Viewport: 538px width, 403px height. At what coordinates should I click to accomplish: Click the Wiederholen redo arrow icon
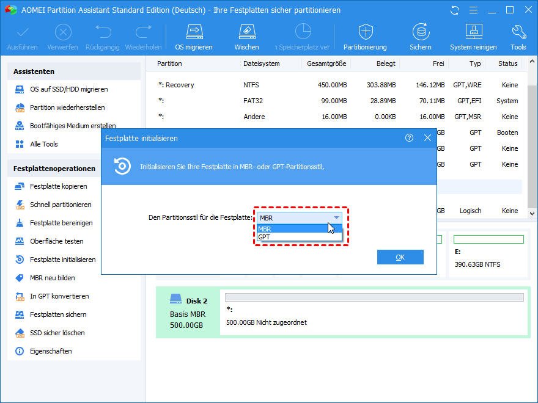click(144, 32)
